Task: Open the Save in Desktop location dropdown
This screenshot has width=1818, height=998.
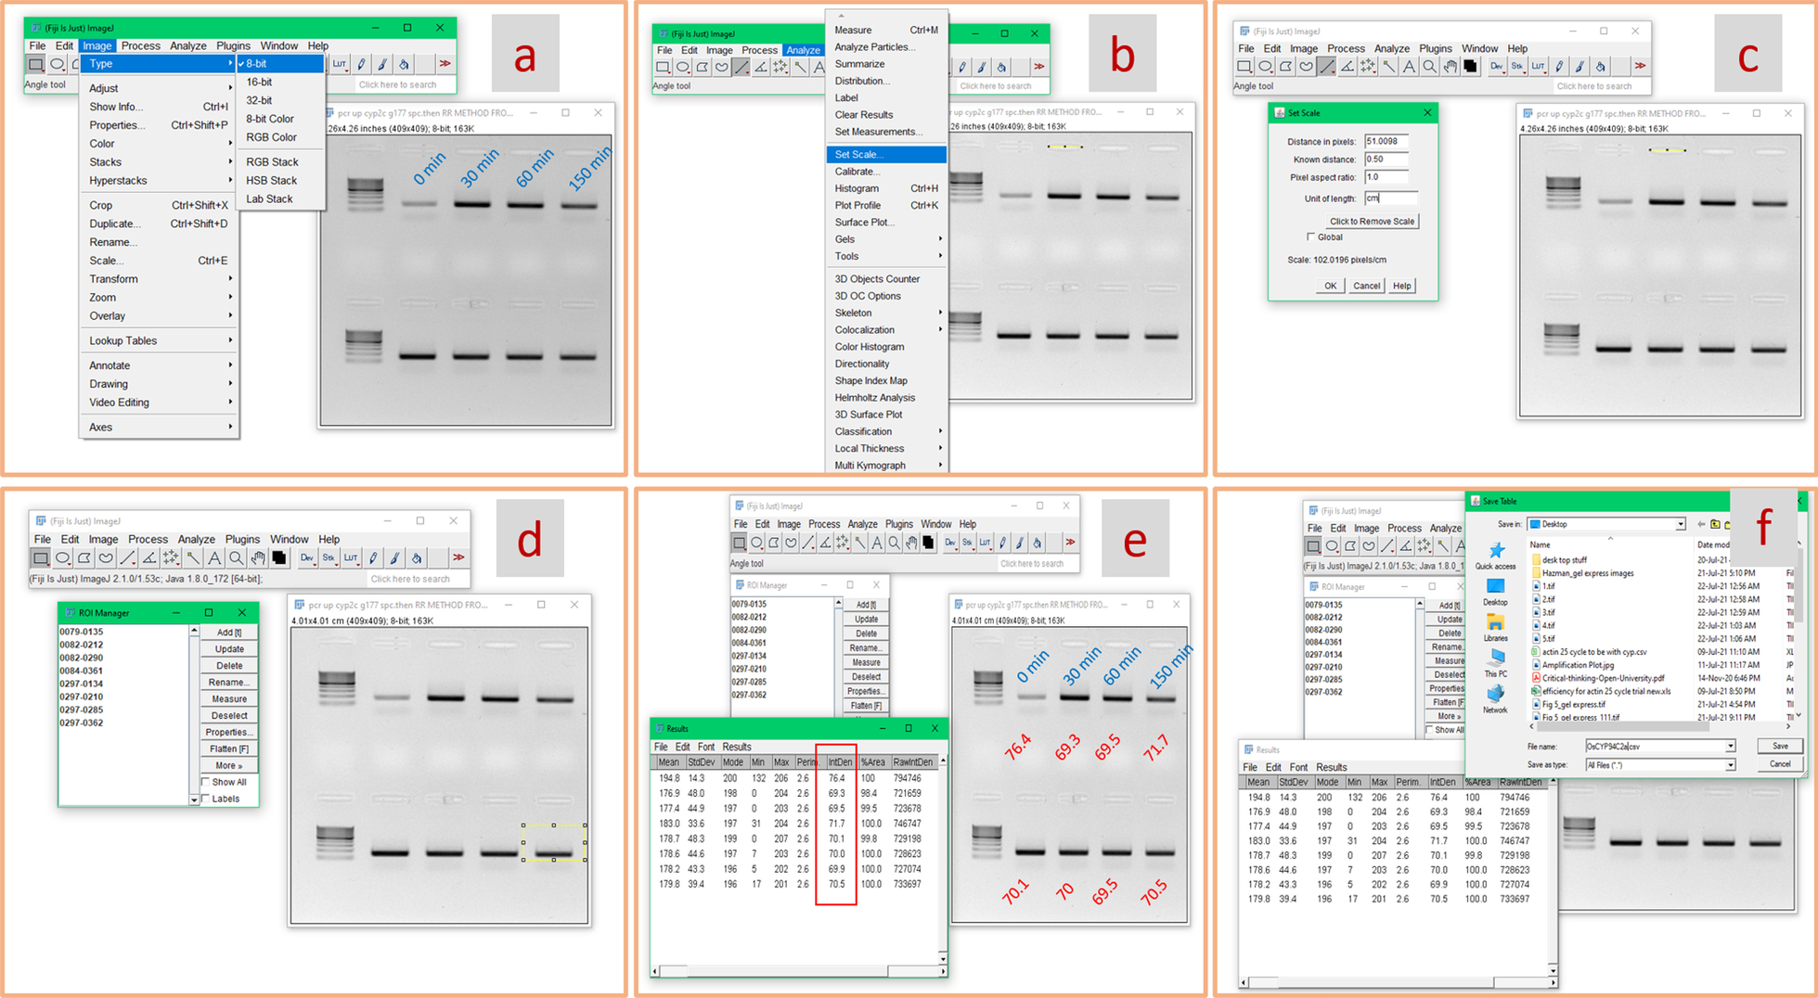Action: 1680,525
